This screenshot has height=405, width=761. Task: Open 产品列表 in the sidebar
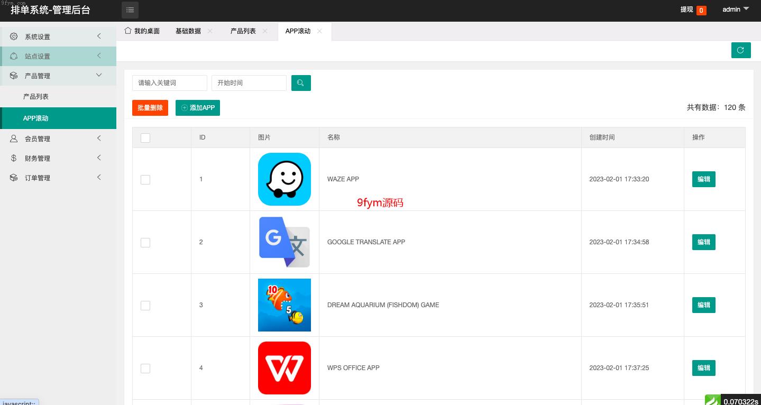coord(36,97)
